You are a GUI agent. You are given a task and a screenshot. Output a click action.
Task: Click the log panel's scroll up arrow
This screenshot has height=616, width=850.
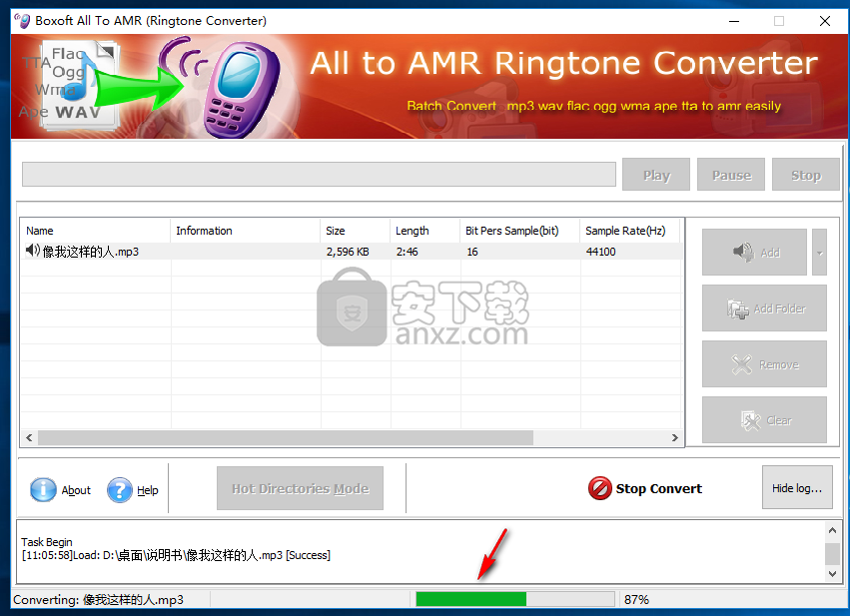(832, 530)
